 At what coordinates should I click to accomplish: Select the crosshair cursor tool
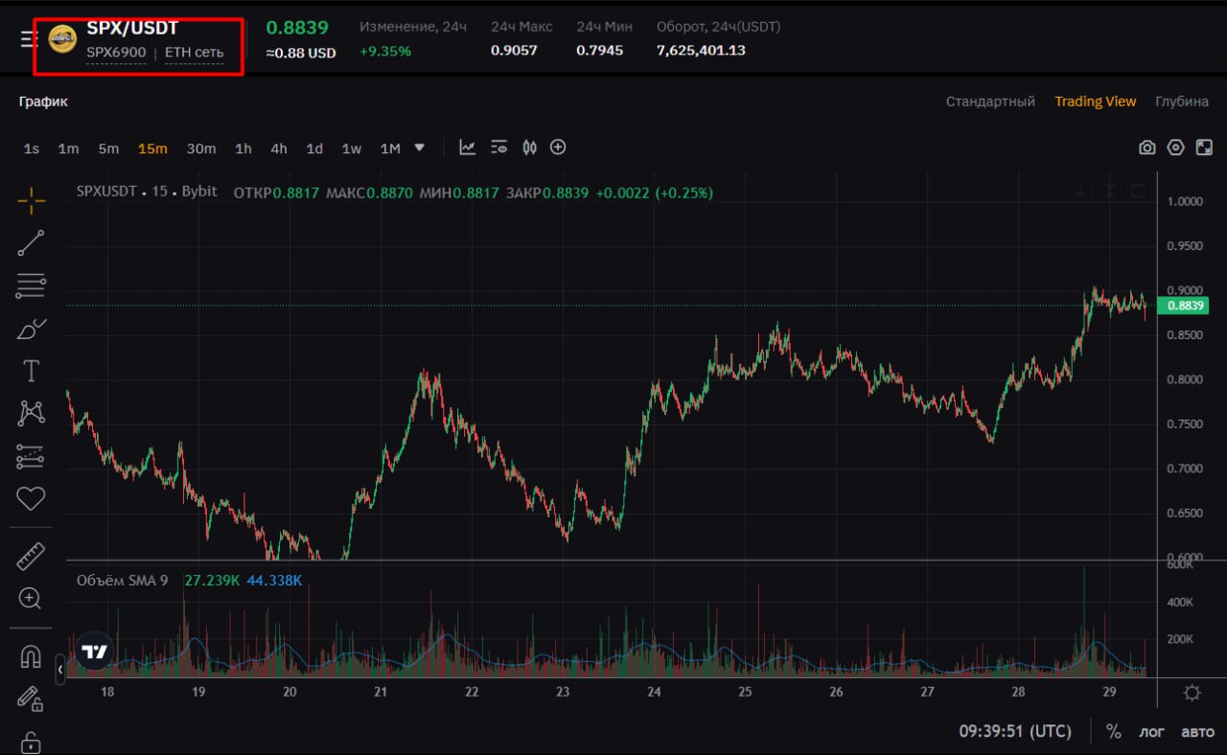31,200
